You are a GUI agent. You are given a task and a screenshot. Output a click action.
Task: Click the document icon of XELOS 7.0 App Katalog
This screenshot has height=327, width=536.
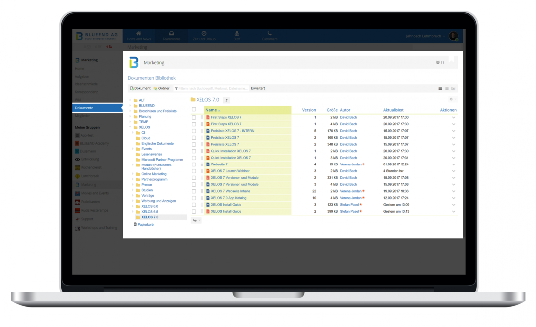pos(208,198)
